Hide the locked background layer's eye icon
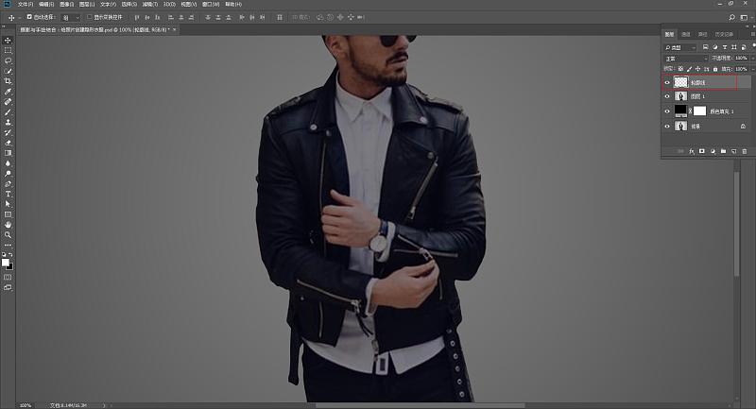 pos(667,127)
